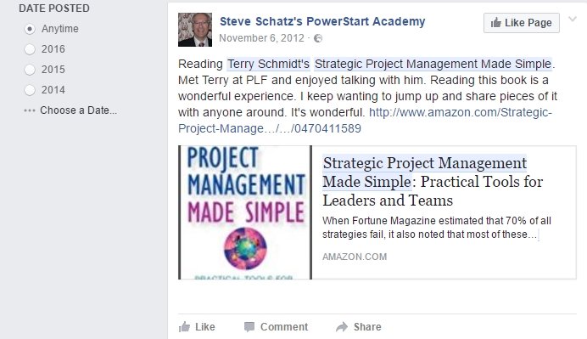Screen dimensions: 587x339
Task: Click the Comment speech bubble icon
Action: (249, 327)
